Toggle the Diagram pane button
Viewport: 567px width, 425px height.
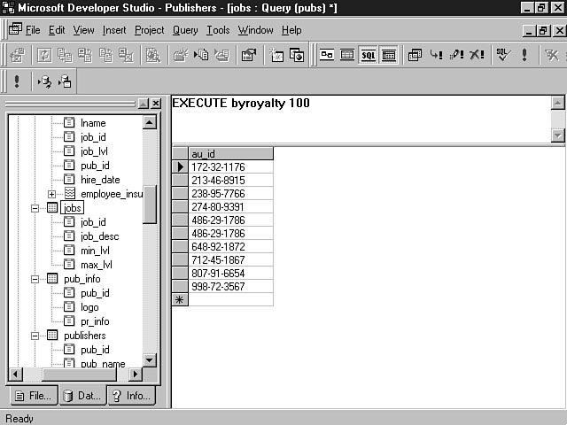[327, 55]
